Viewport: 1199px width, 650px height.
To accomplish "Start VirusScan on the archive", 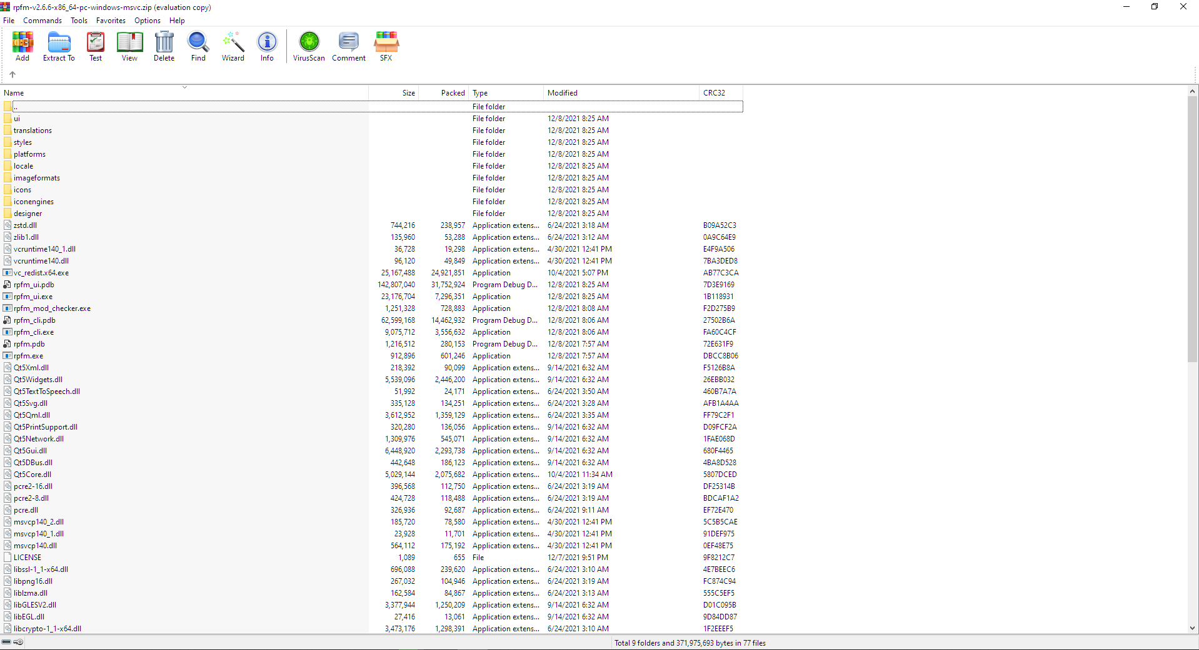I will 309,46.
